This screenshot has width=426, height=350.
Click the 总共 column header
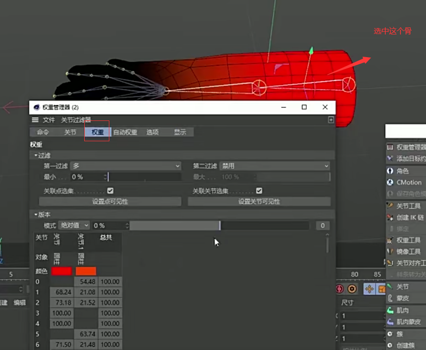[x=106, y=238]
